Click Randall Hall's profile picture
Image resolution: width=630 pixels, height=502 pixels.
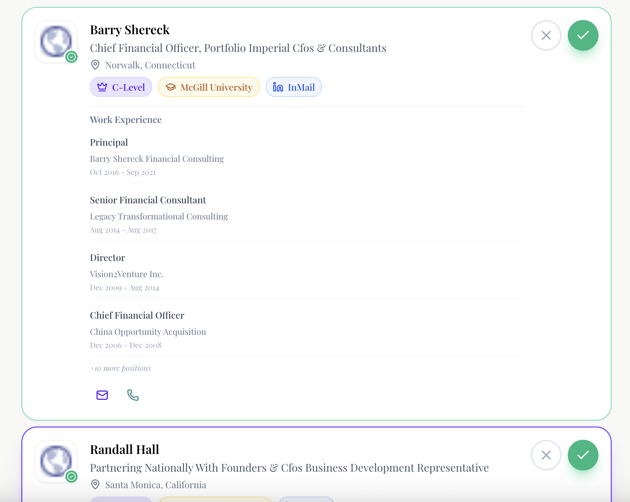56,461
